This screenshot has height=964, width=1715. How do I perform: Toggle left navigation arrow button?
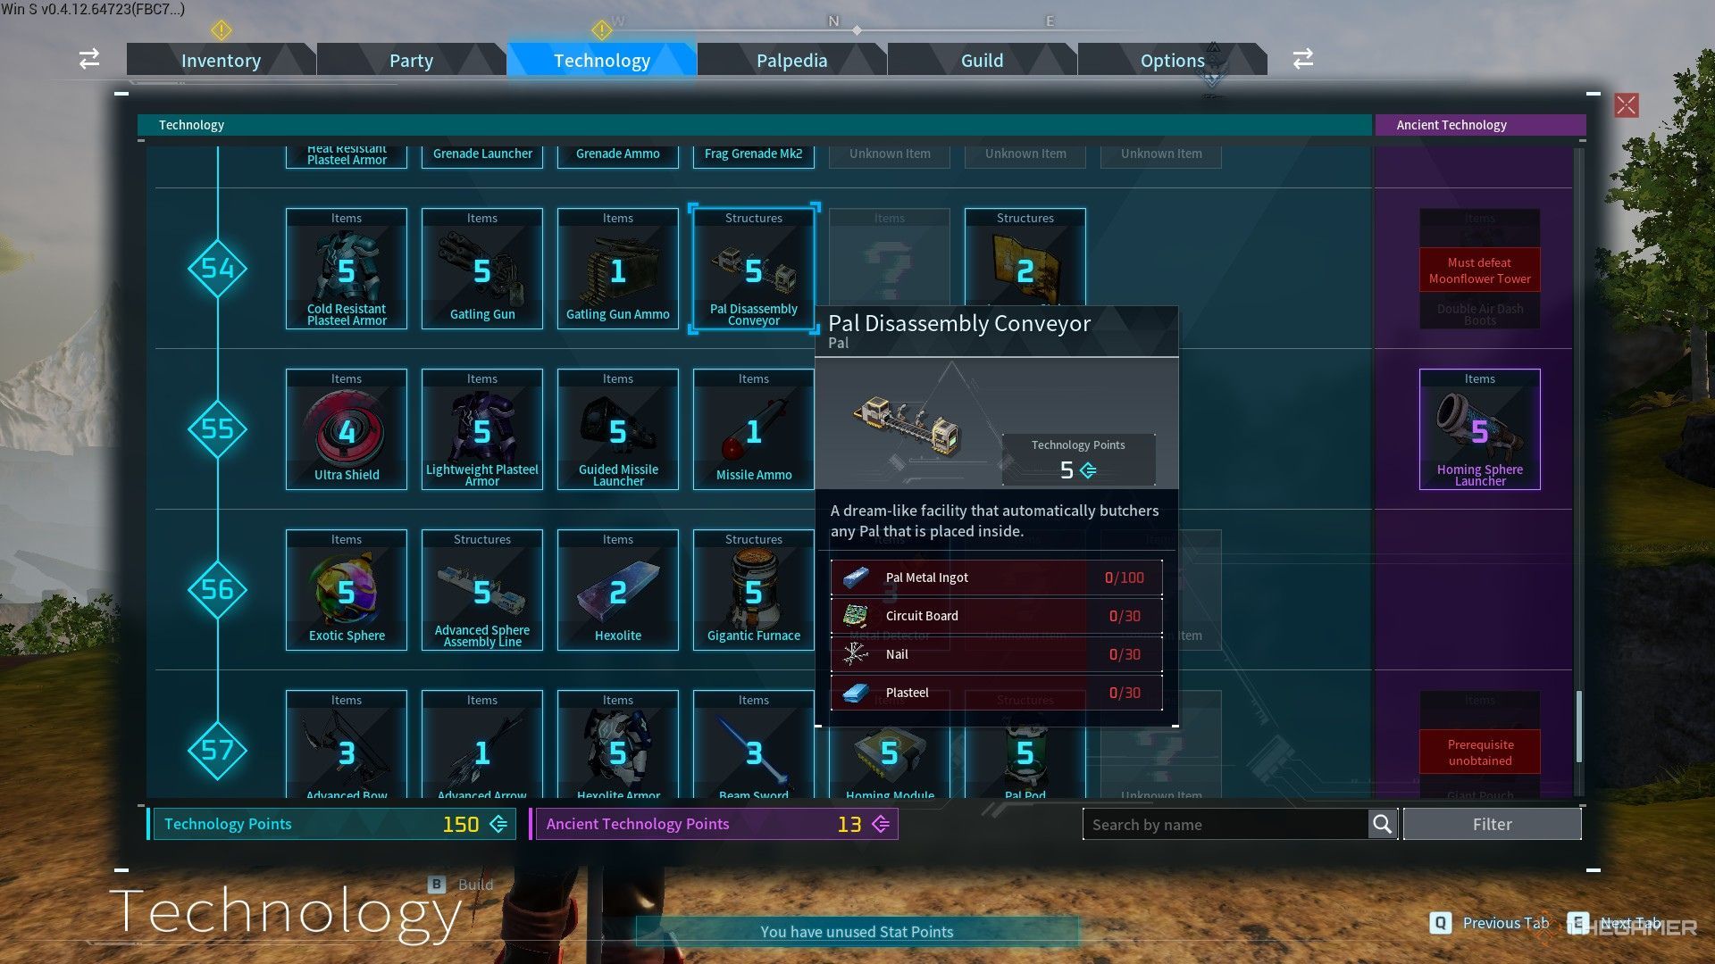[89, 59]
